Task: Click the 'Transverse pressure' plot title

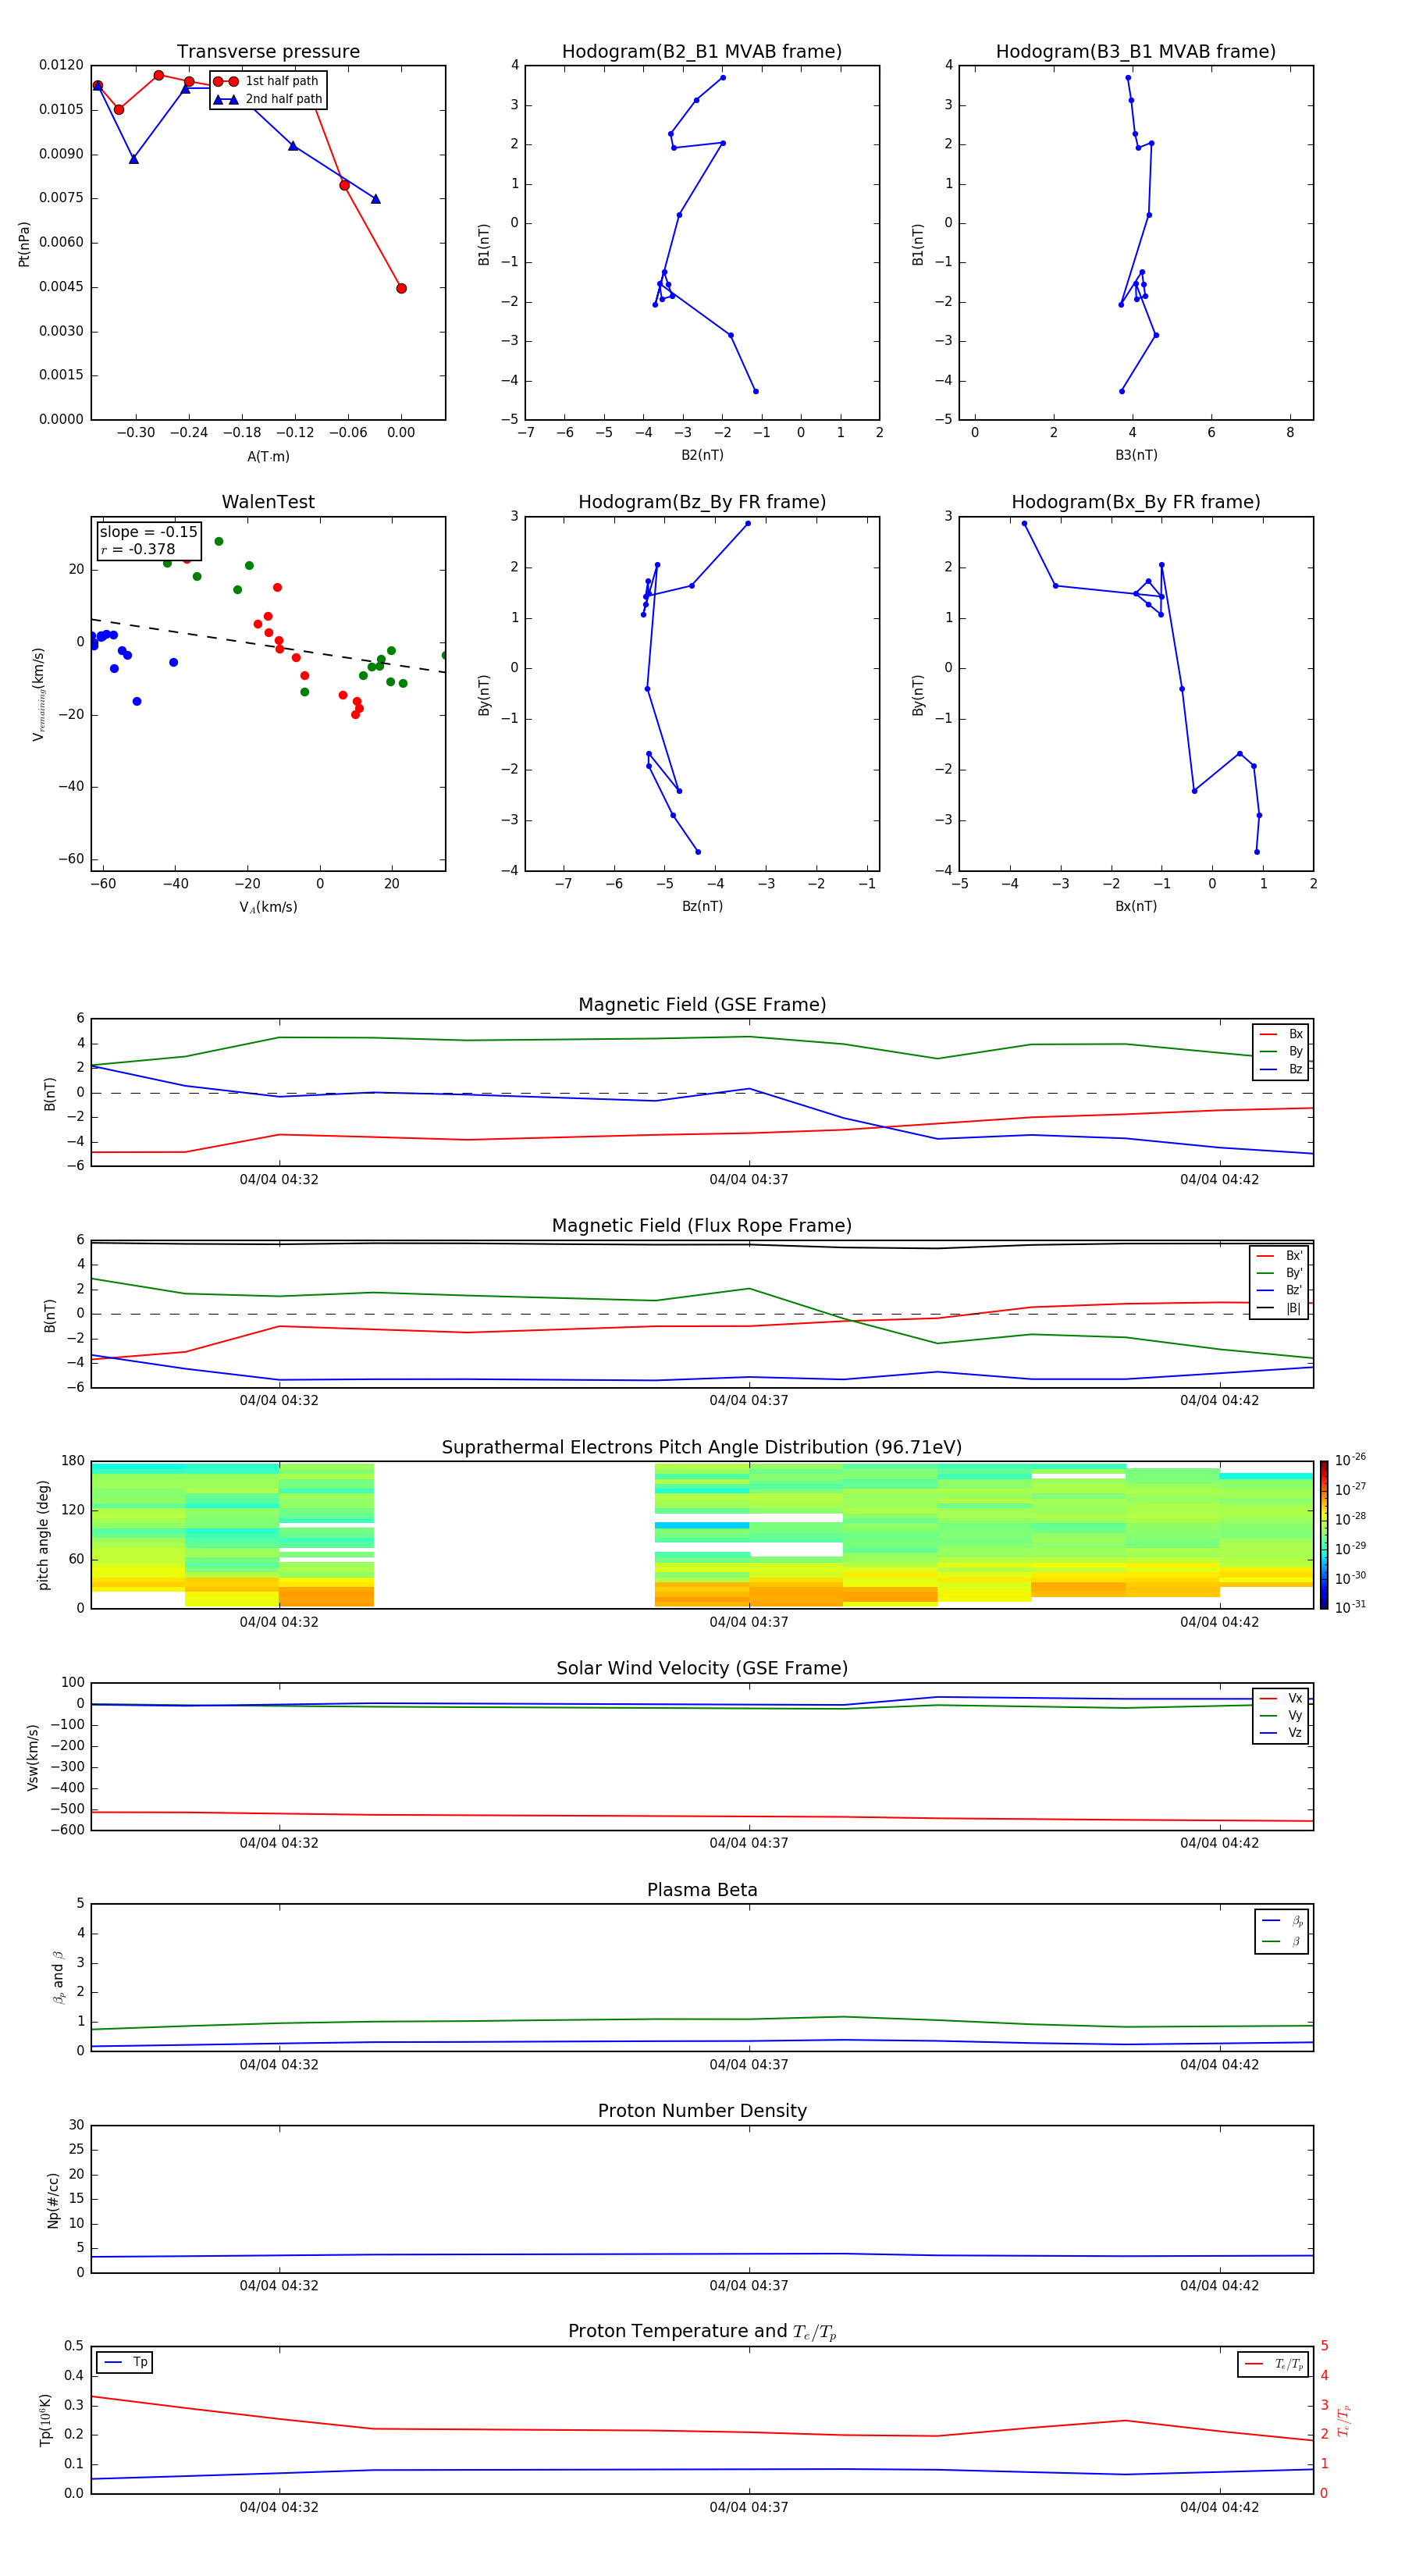Action: (x=268, y=51)
